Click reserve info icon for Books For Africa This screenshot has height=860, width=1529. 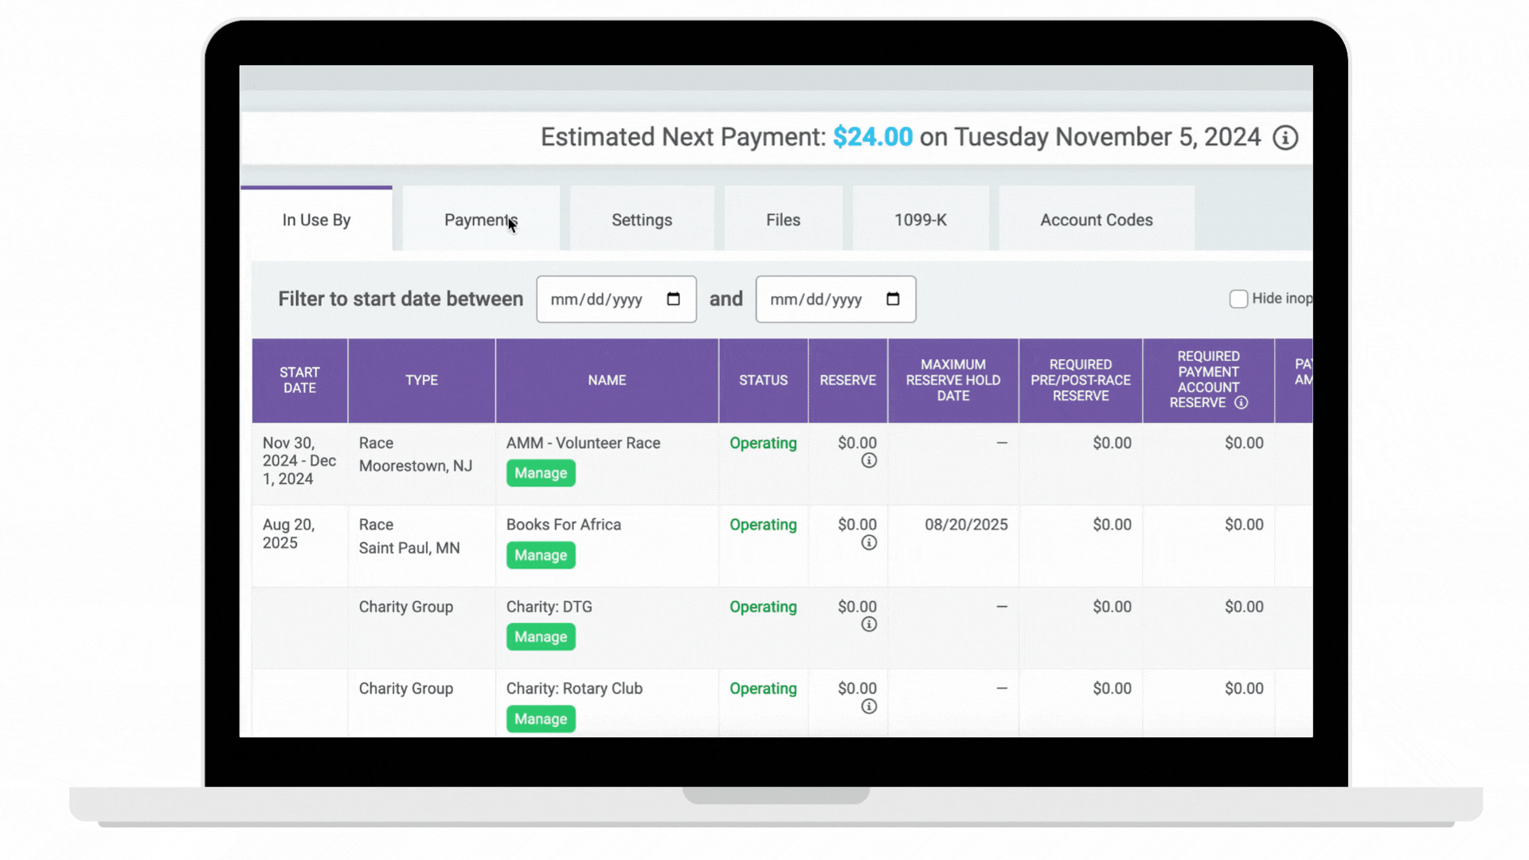coord(869,543)
